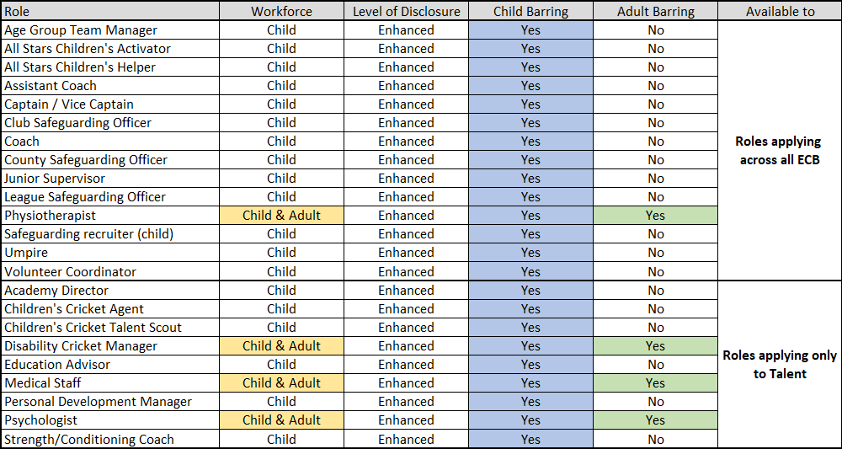Select the Psychologist role cell
This screenshot has width=842, height=449.
pos(109,420)
